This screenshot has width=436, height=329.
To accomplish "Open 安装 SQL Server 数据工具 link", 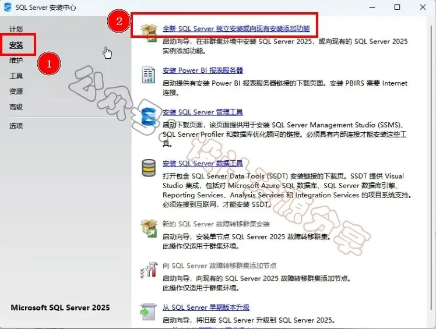I will point(203,163).
